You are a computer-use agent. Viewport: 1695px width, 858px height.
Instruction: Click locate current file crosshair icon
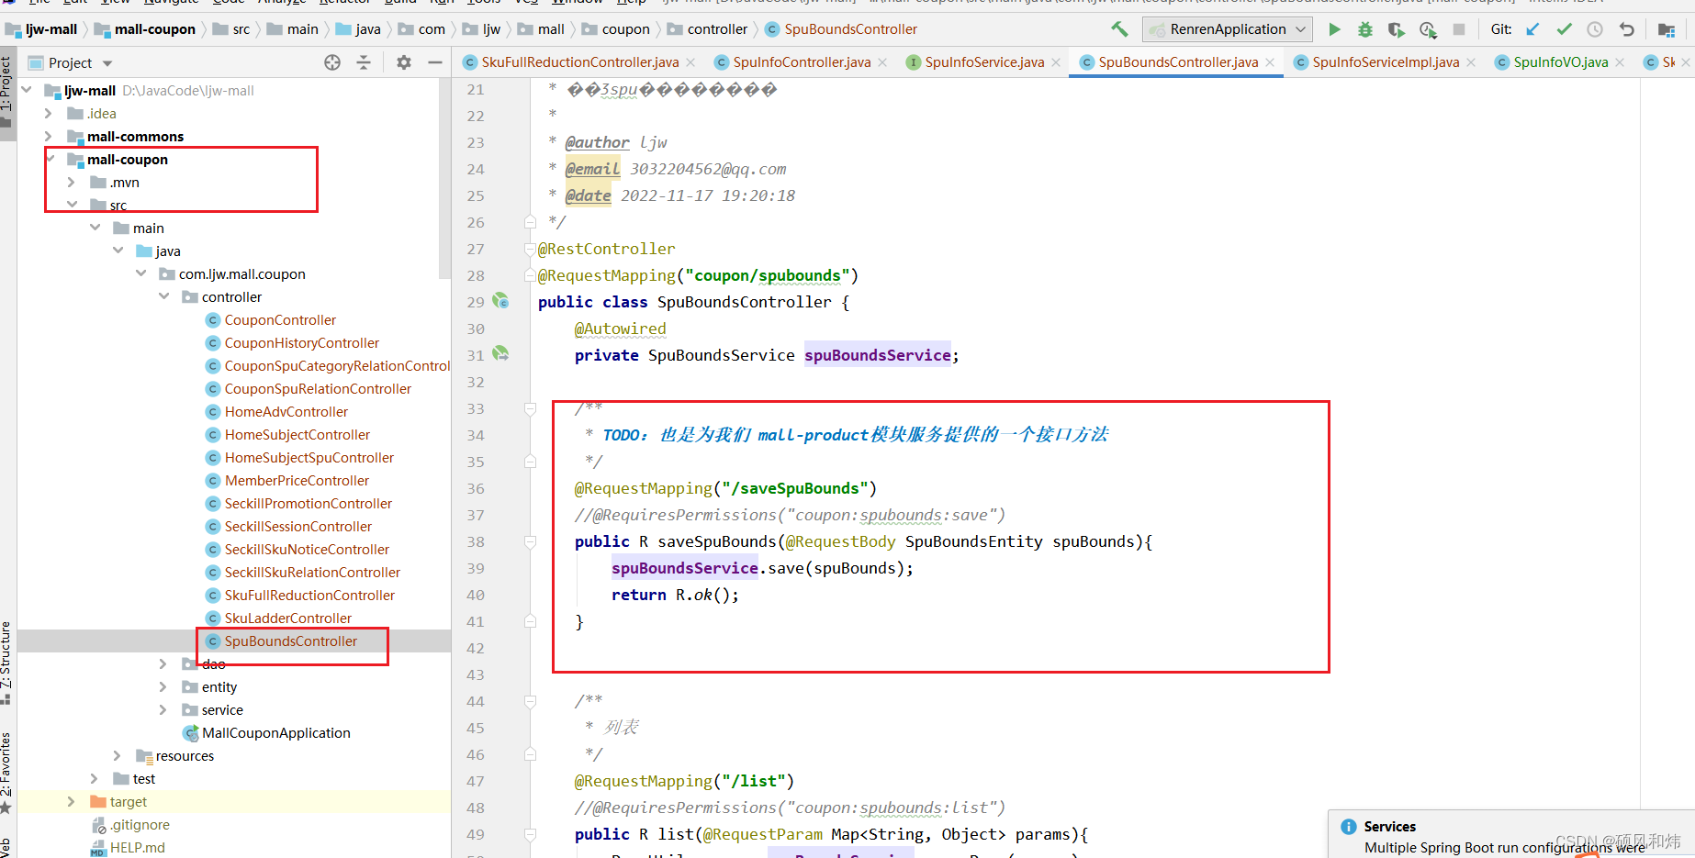[x=332, y=62]
